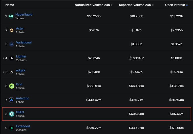Click Antarctic reported volume $455.71m
193x134 pixels.
137,100
